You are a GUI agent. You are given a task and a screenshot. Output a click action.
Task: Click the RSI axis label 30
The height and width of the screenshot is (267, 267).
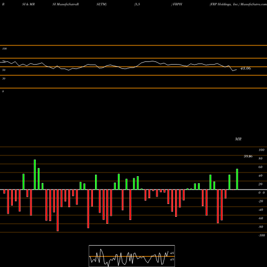coord(4,78)
